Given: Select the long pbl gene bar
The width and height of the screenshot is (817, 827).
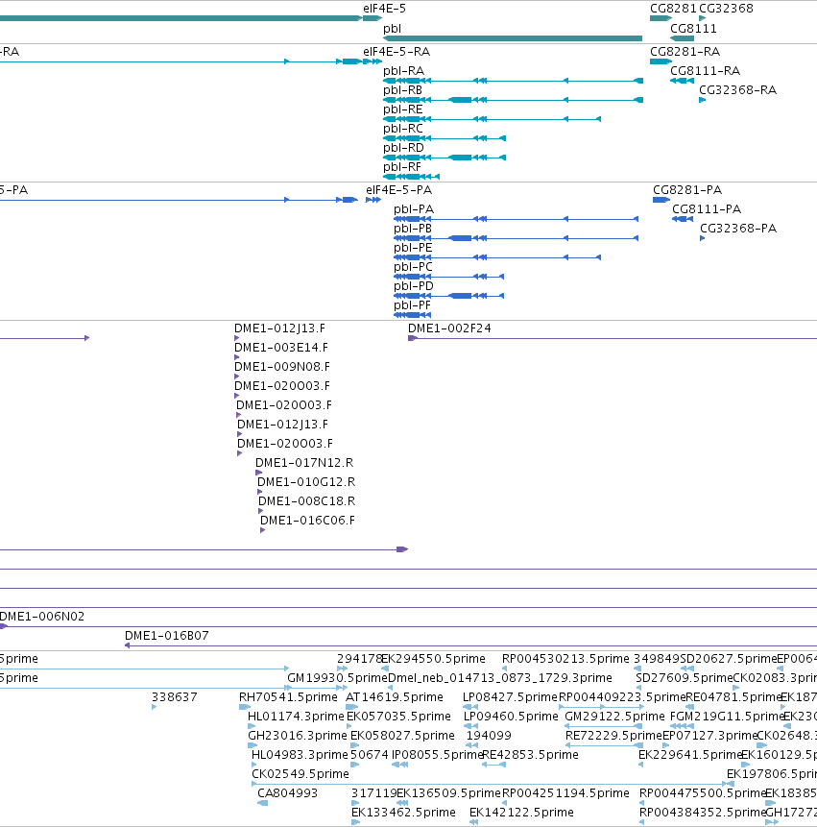Looking at the screenshot, I should pos(513,38).
